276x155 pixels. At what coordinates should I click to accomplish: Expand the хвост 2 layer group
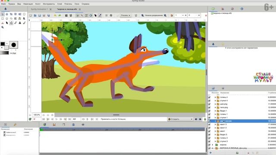[215, 128]
